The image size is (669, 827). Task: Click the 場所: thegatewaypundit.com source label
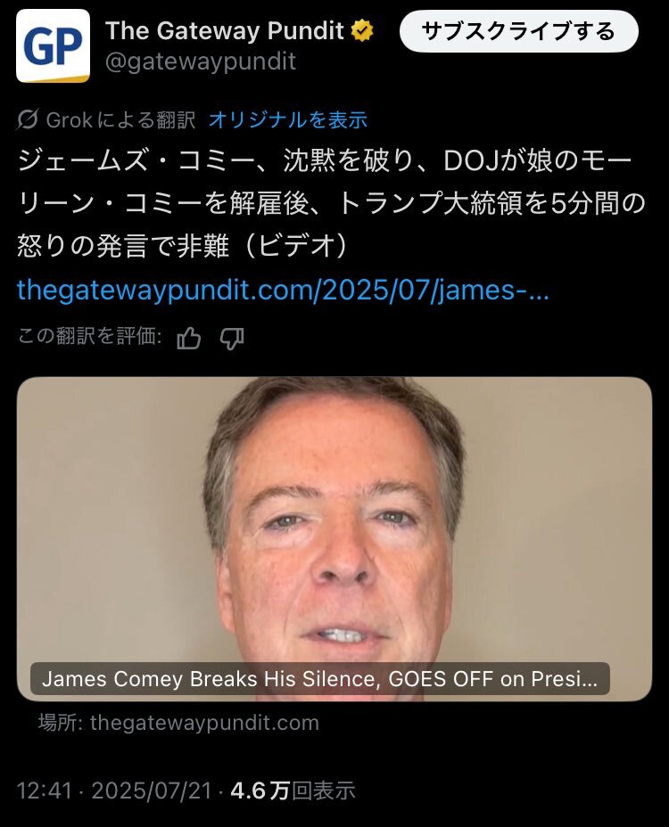[x=178, y=723]
